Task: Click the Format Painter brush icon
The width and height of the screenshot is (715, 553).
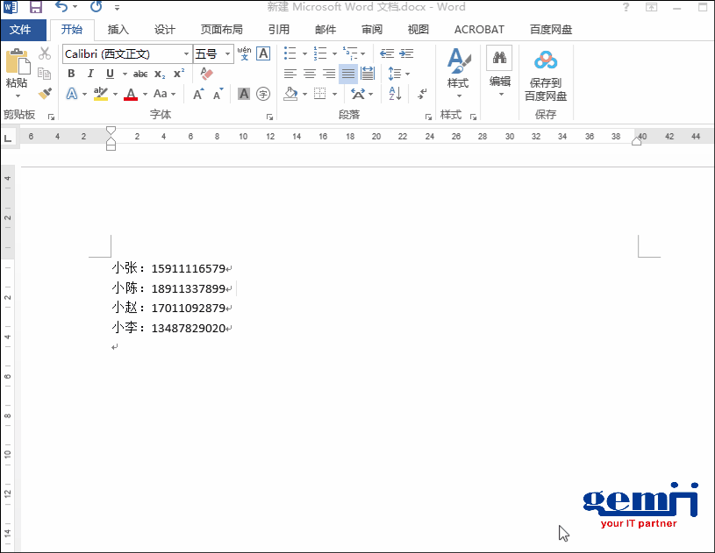Action: pos(45,94)
